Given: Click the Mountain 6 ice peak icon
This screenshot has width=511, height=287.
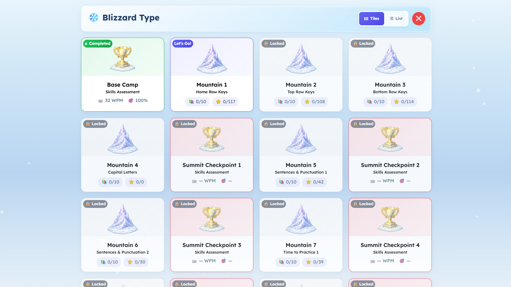Looking at the screenshot, I should [x=123, y=219].
